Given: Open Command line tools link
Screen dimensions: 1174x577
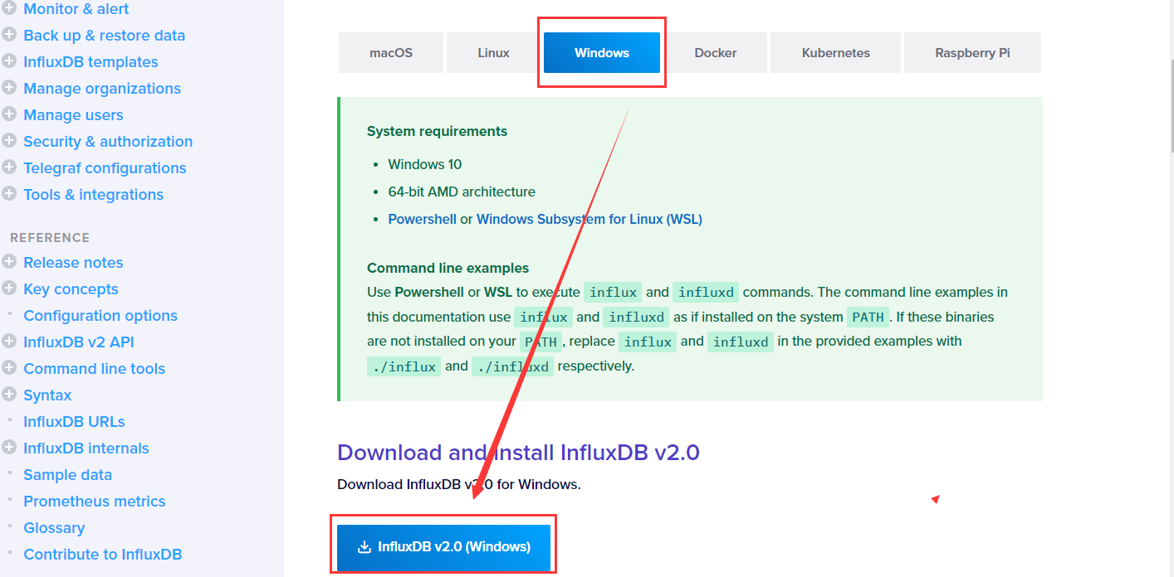Looking at the screenshot, I should (x=95, y=369).
